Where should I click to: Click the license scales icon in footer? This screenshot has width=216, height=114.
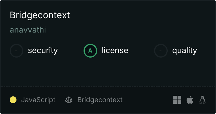[x=69, y=100]
